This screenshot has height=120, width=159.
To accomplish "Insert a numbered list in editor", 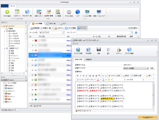I will pyautogui.click(x=106, y=76).
